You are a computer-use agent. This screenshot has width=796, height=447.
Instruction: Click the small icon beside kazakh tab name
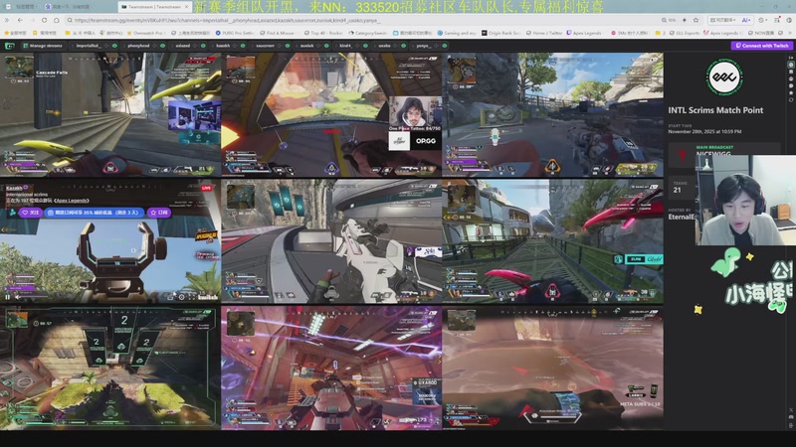[235, 46]
